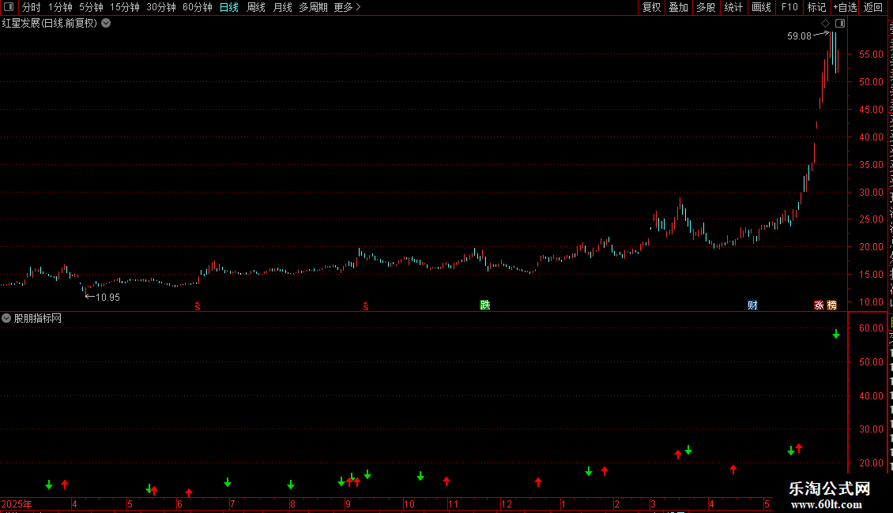Click the blue 财 financial marker
The width and height of the screenshot is (893, 513).
[x=752, y=305]
